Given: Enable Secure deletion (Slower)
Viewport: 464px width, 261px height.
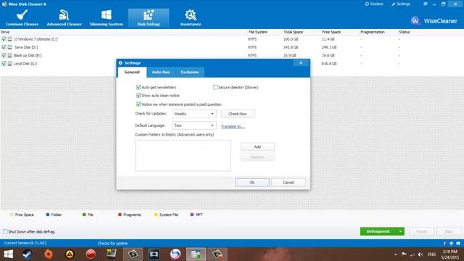Looking at the screenshot, I should click(x=215, y=87).
